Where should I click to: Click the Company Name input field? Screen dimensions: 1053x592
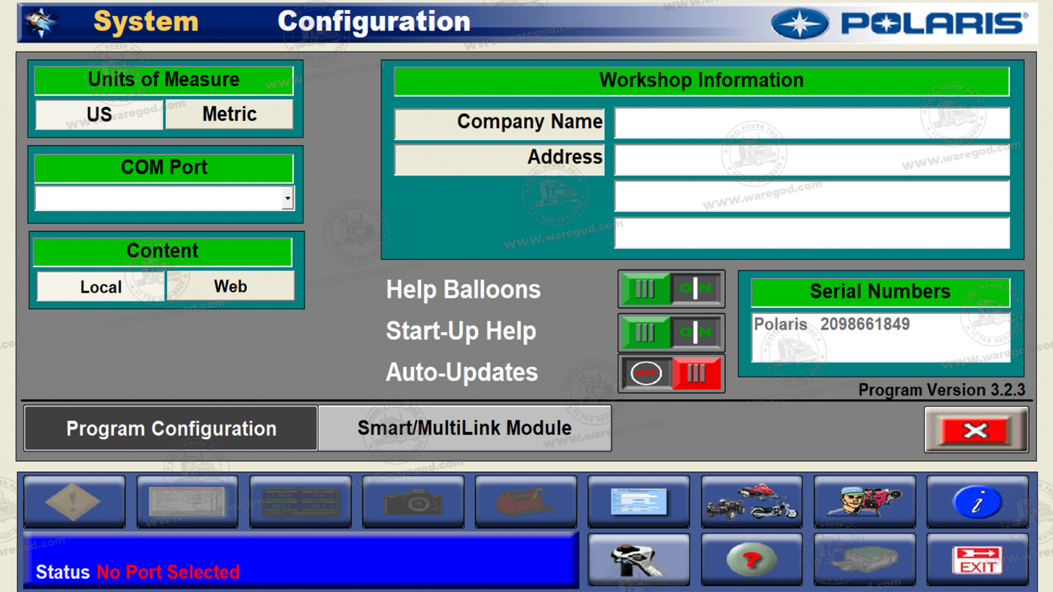[811, 123]
